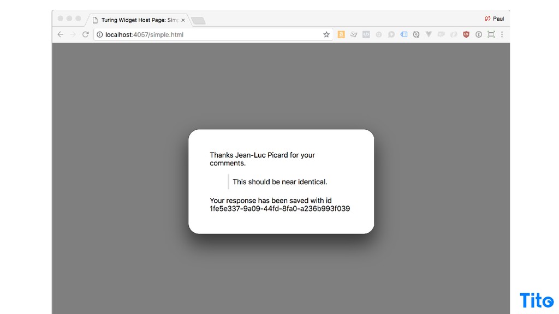Open Chrome's three-dot menu
This screenshot has height=314, width=559.
pyautogui.click(x=502, y=34)
